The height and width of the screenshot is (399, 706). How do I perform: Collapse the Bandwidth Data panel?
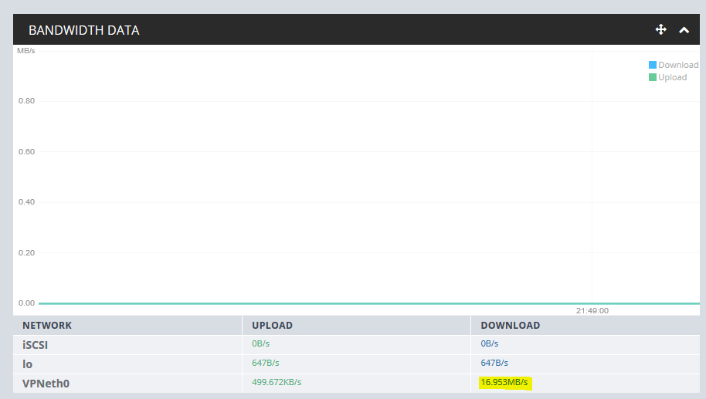click(684, 30)
